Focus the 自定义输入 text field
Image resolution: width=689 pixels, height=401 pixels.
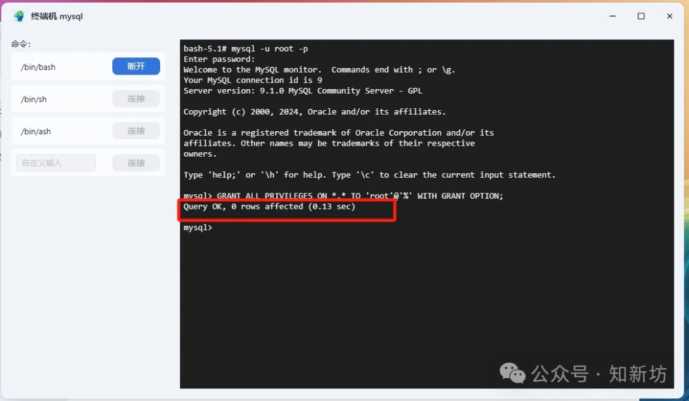click(x=56, y=163)
